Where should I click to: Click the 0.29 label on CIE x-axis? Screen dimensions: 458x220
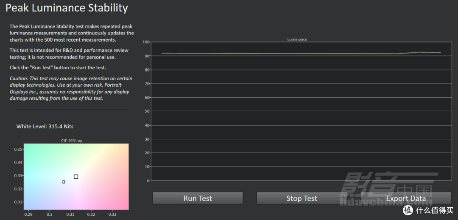[28, 214]
